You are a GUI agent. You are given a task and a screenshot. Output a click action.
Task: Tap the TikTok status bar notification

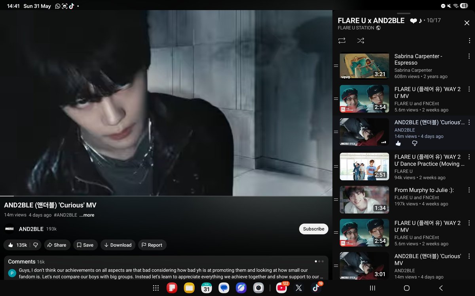tap(71, 6)
